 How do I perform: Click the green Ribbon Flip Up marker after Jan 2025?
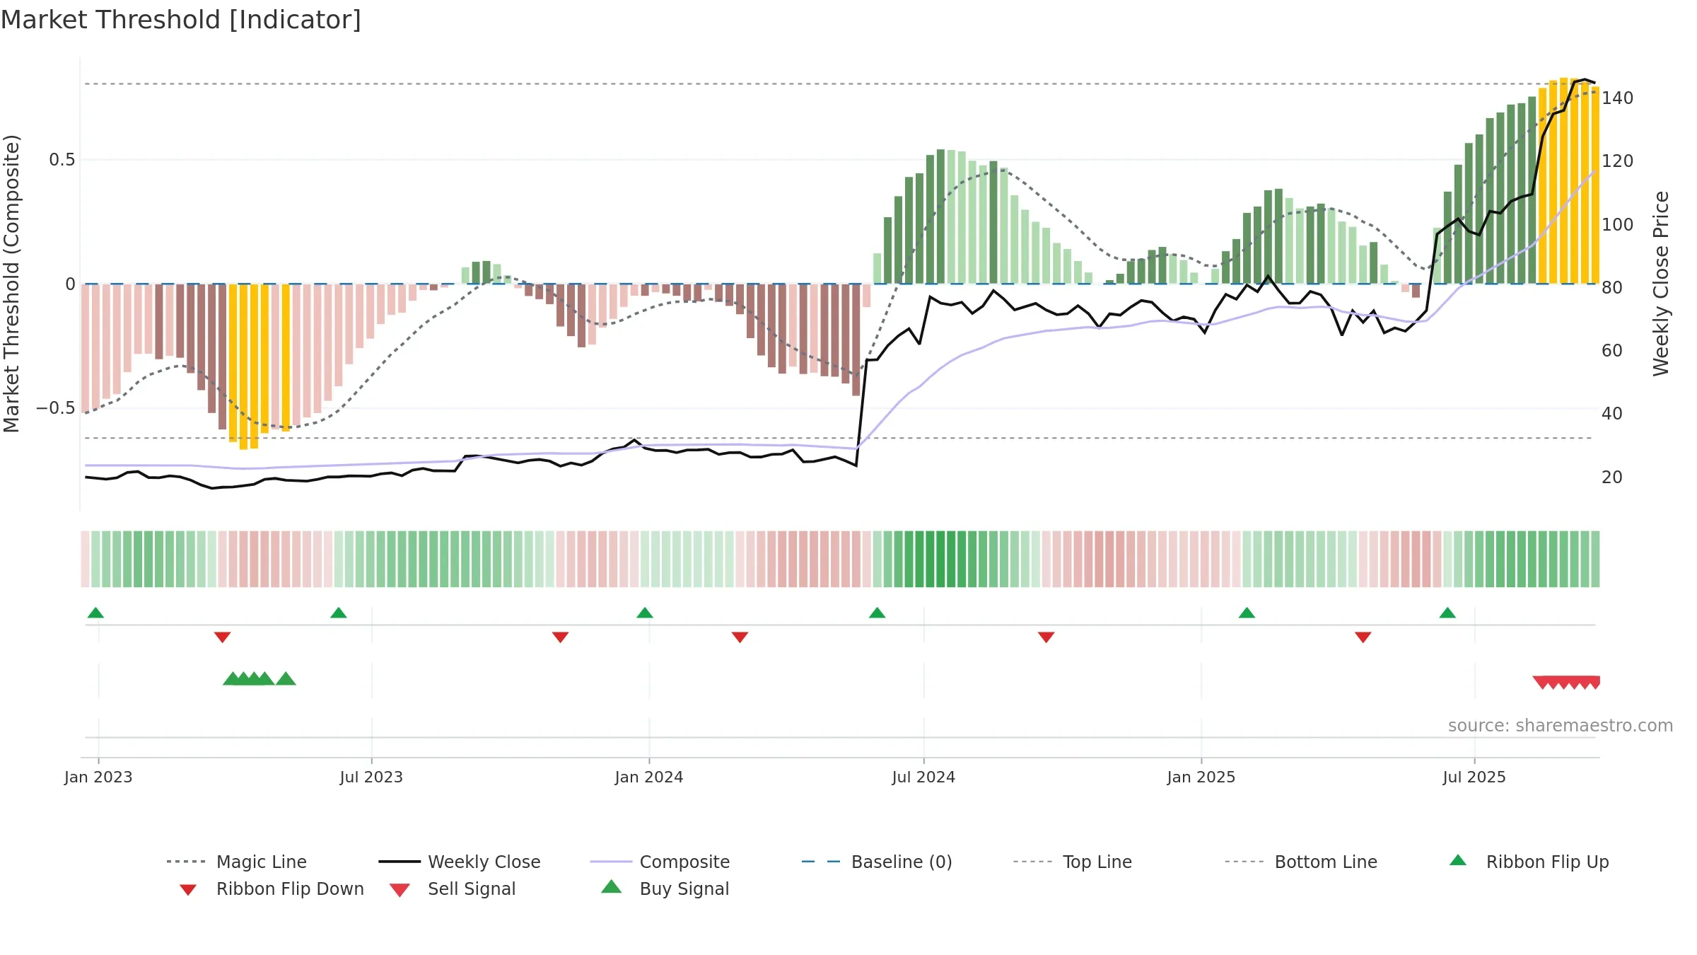tap(1247, 613)
